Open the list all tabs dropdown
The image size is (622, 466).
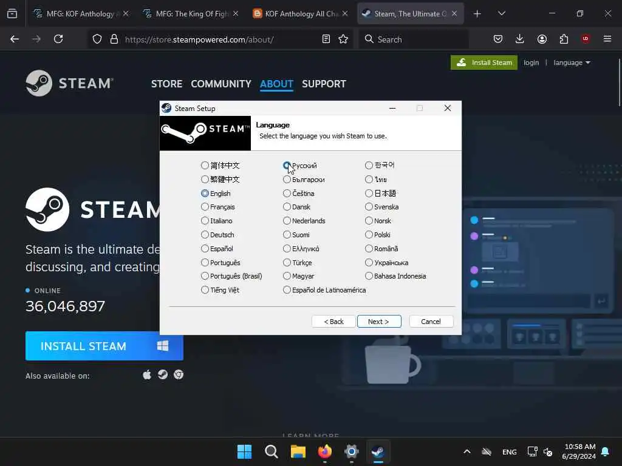tap(501, 14)
